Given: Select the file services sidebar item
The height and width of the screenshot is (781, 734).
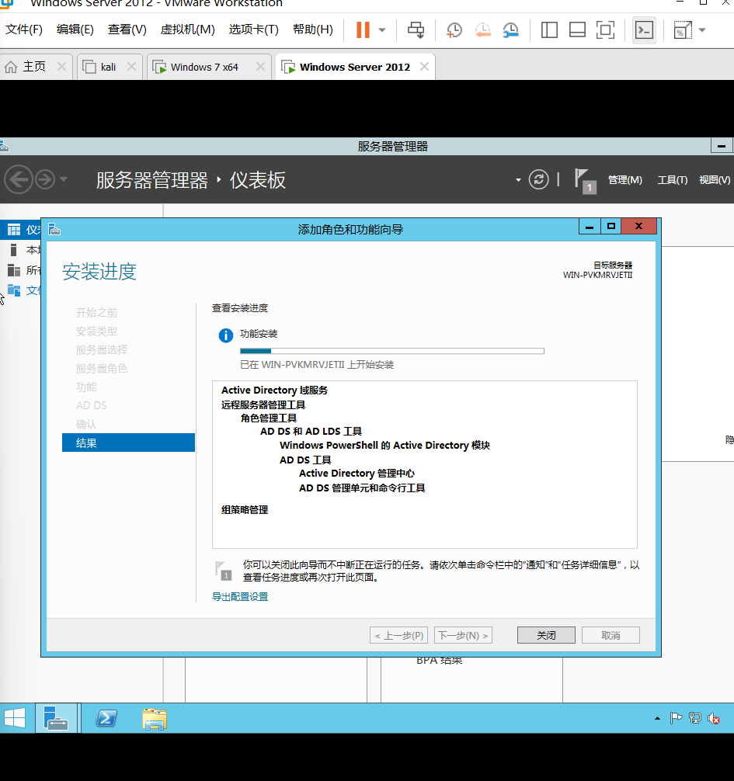Looking at the screenshot, I should (x=20, y=290).
